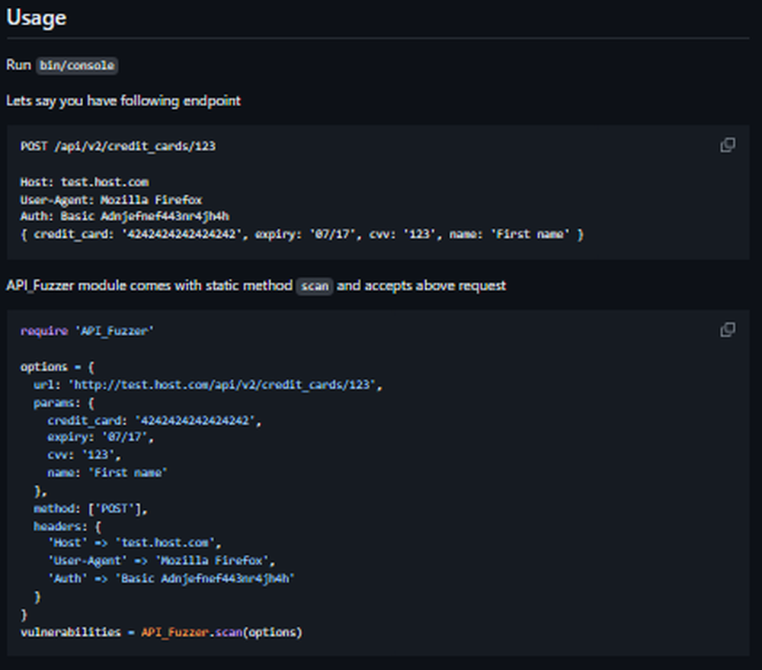762x670 pixels.
Task: Click cvv: '123' in options block
Action: [84, 455]
